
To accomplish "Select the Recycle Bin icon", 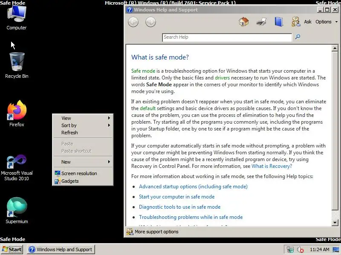I will (17, 65).
